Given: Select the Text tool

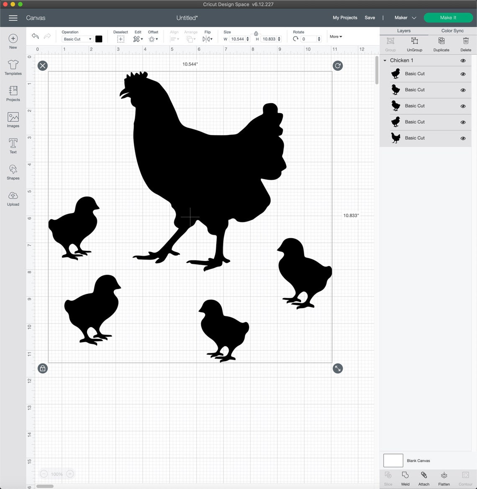Looking at the screenshot, I should 13,145.
